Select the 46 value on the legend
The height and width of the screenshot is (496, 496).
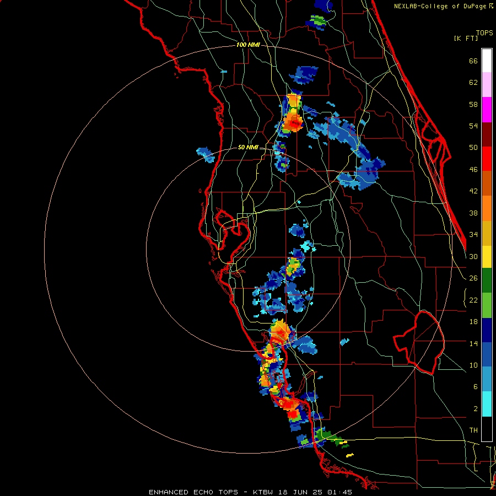point(473,170)
